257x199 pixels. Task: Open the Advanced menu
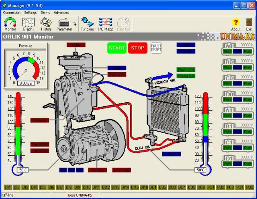pos(61,12)
